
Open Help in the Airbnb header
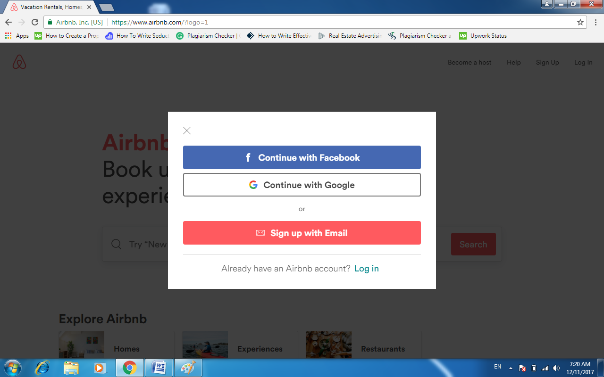click(x=514, y=62)
